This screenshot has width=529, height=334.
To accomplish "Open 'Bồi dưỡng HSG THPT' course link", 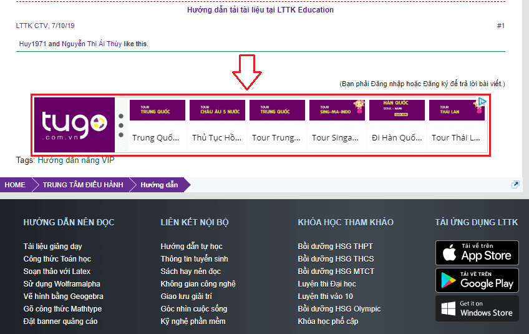I will point(336,247).
